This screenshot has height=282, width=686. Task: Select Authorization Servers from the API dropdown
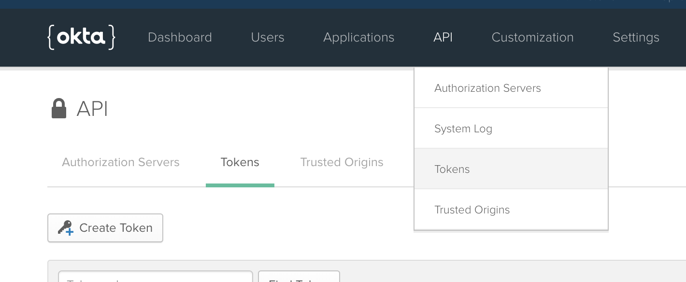487,88
